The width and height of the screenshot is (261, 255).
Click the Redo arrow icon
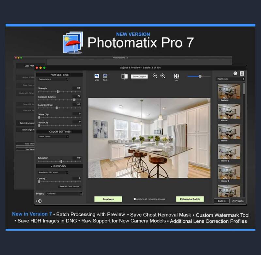click(x=105, y=76)
